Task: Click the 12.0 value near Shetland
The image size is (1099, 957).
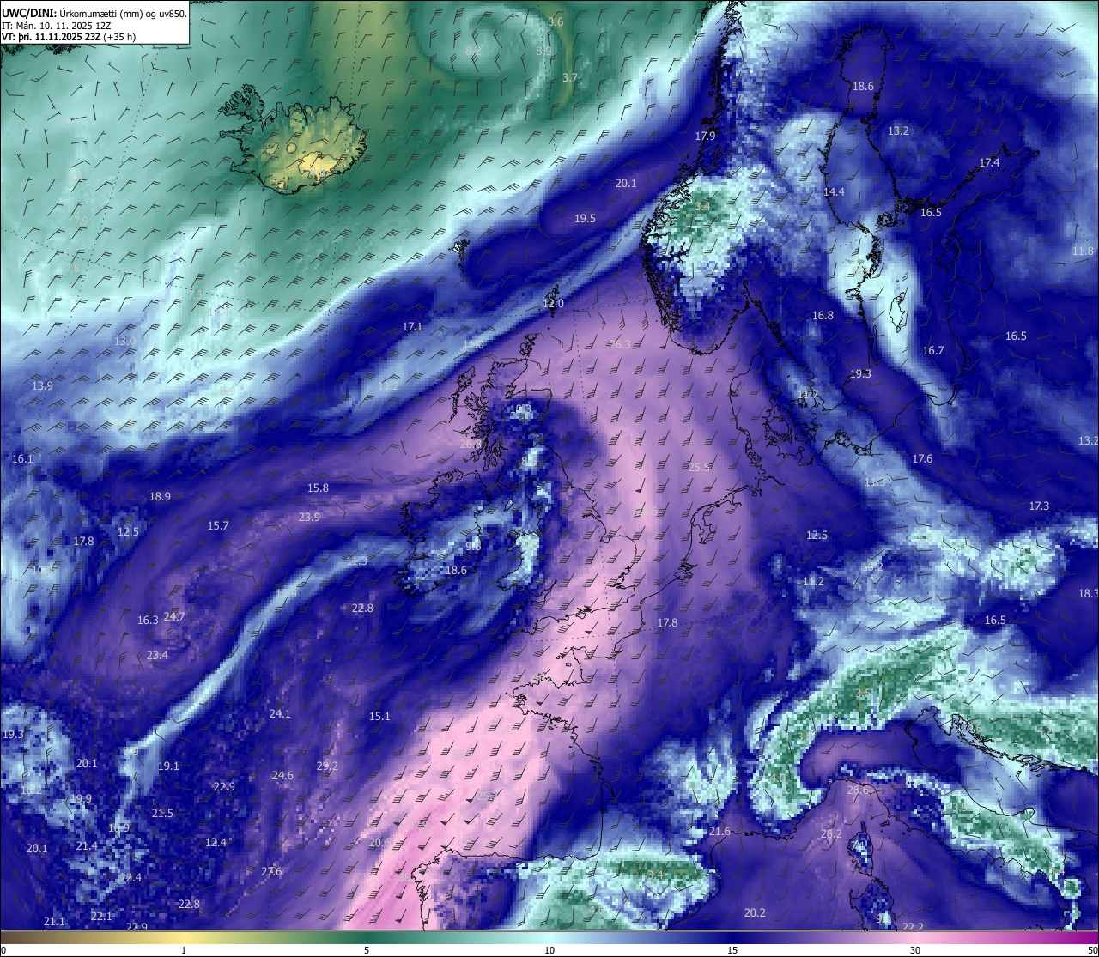Action: 553,303
